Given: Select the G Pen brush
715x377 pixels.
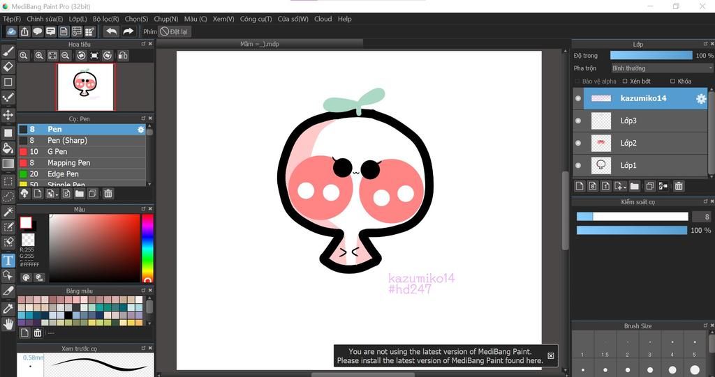Looking at the screenshot, I should 82,152.
